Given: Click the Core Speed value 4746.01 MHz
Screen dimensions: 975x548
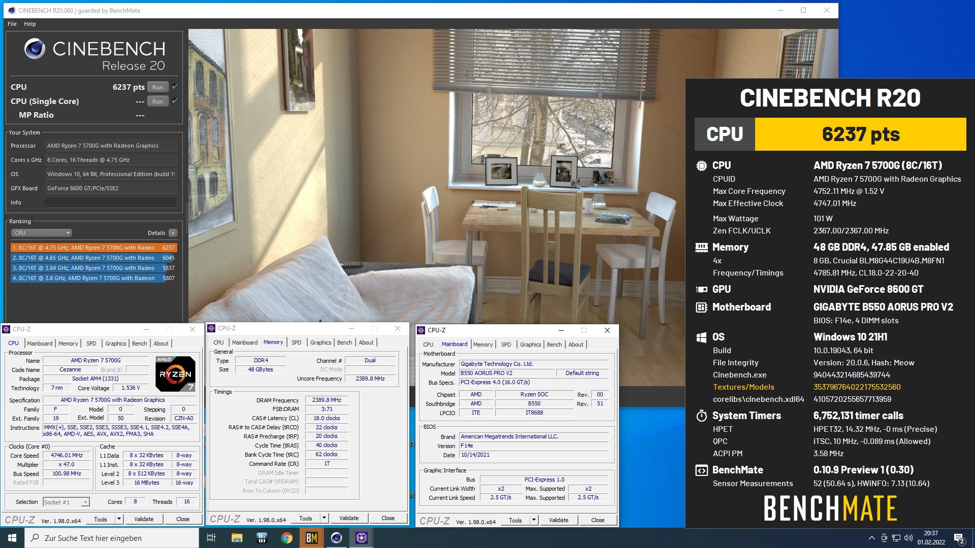Looking at the screenshot, I should tap(67, 455).
